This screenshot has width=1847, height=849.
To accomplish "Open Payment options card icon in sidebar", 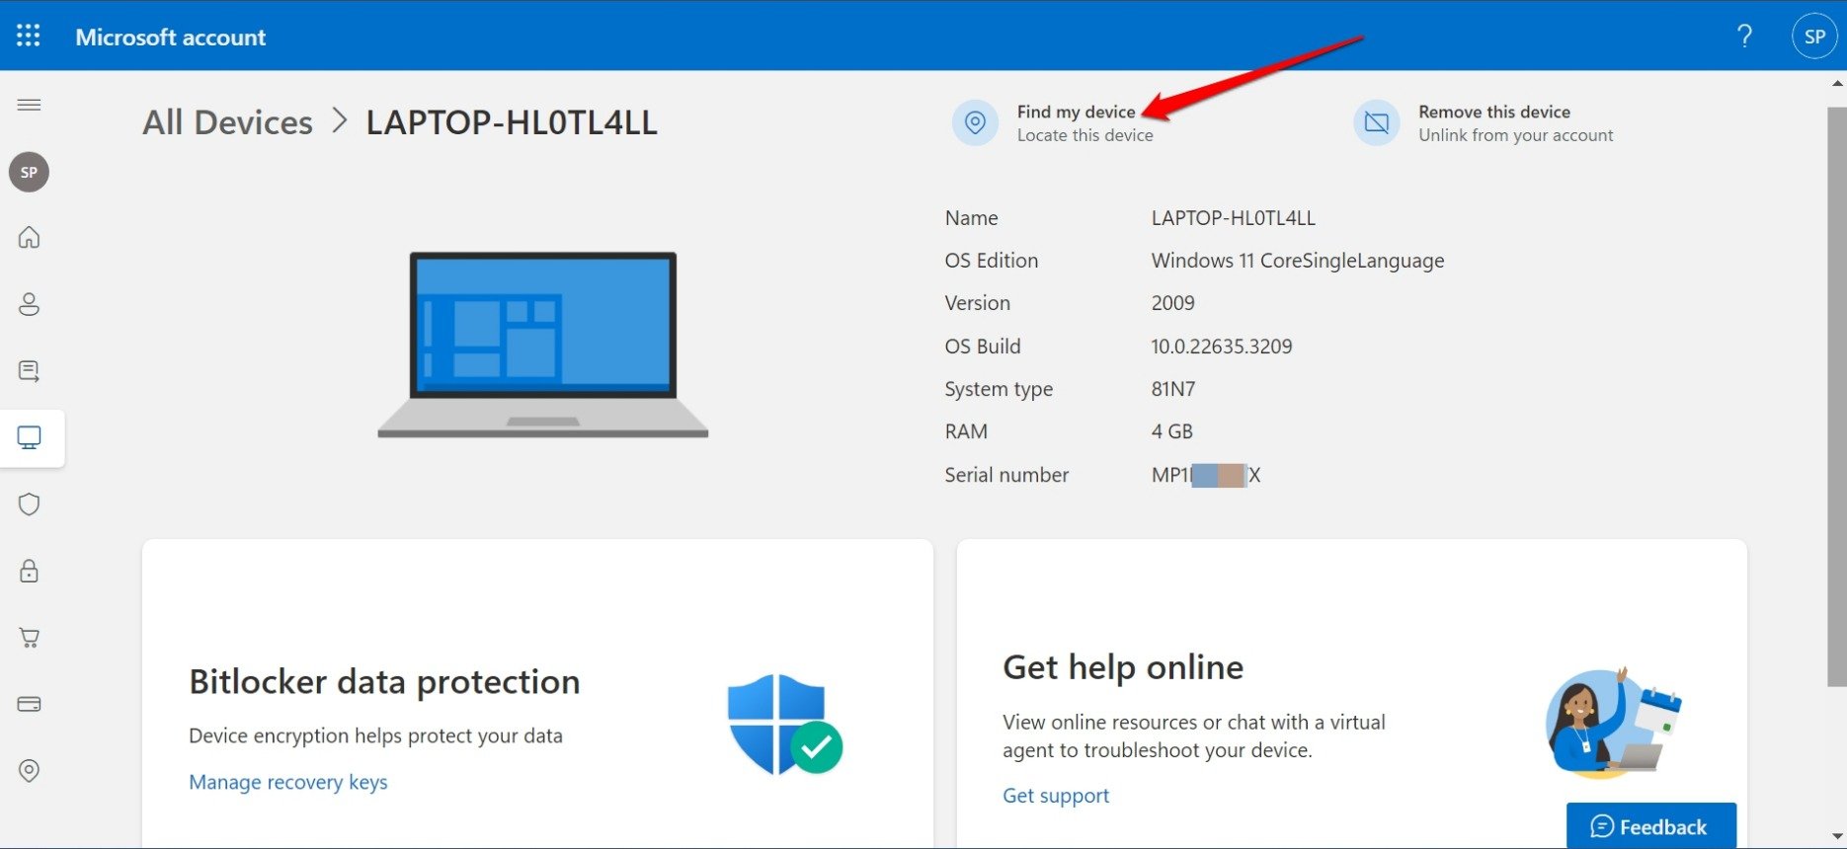I will tap(30, 704).
